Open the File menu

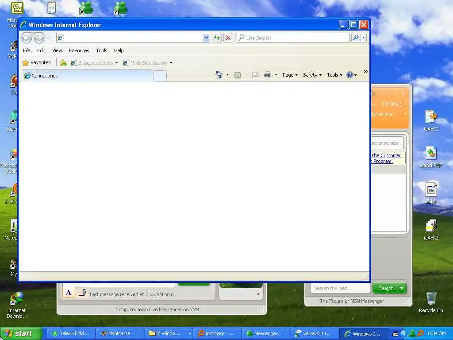tap(27, 50)
